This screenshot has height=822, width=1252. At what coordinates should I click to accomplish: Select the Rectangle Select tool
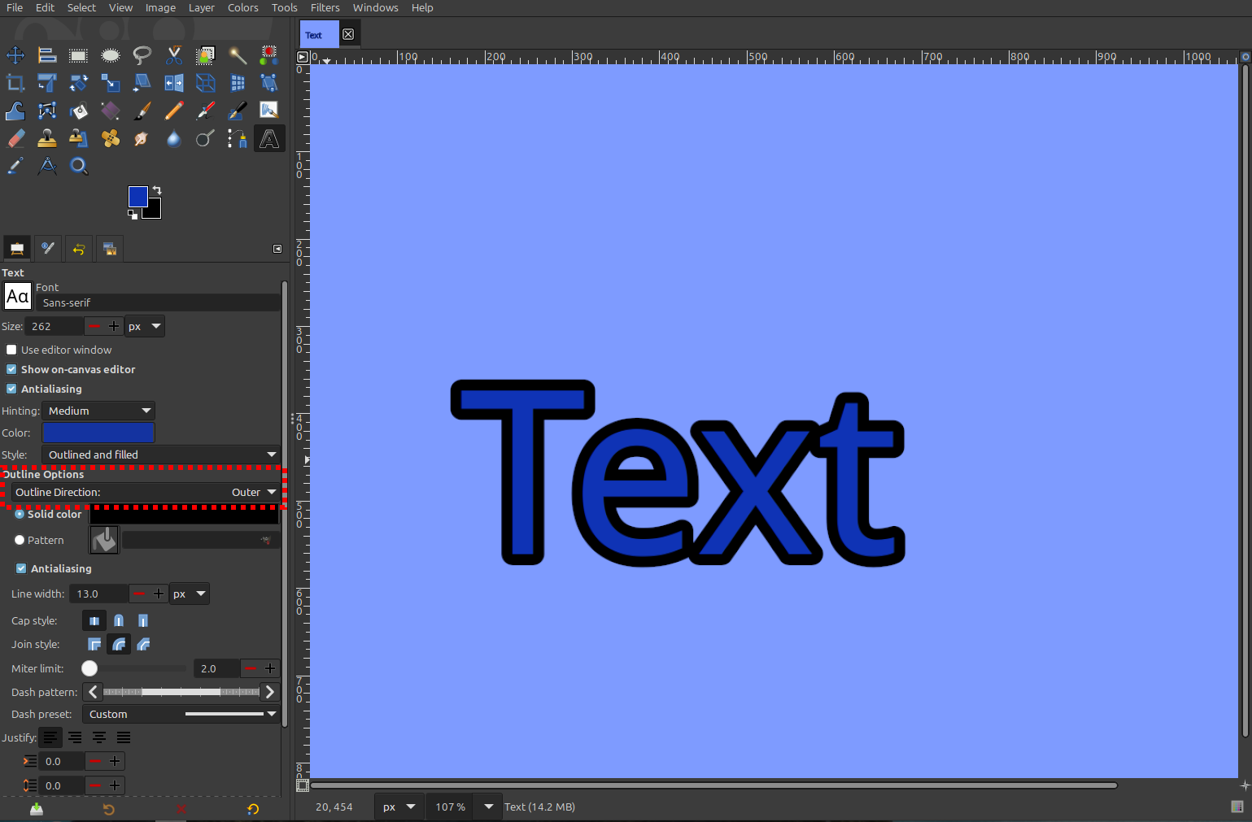pyautogui.click(x=78, y=54)
